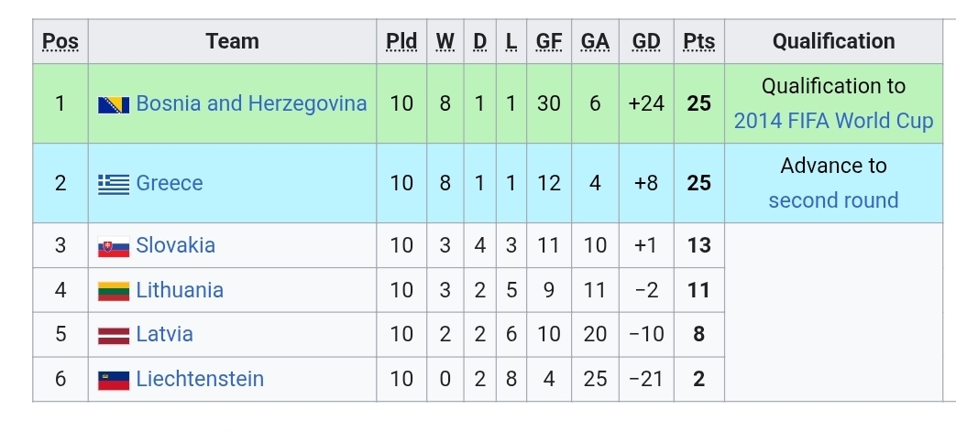This screenshot has width=956, height=431.
Task: Click the Pld column header abbreviation
Action: 401,41
